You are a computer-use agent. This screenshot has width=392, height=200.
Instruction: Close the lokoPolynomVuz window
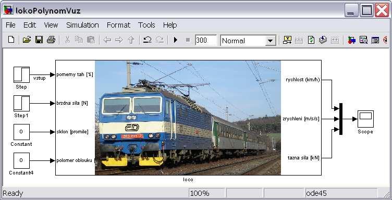(382, 10)
